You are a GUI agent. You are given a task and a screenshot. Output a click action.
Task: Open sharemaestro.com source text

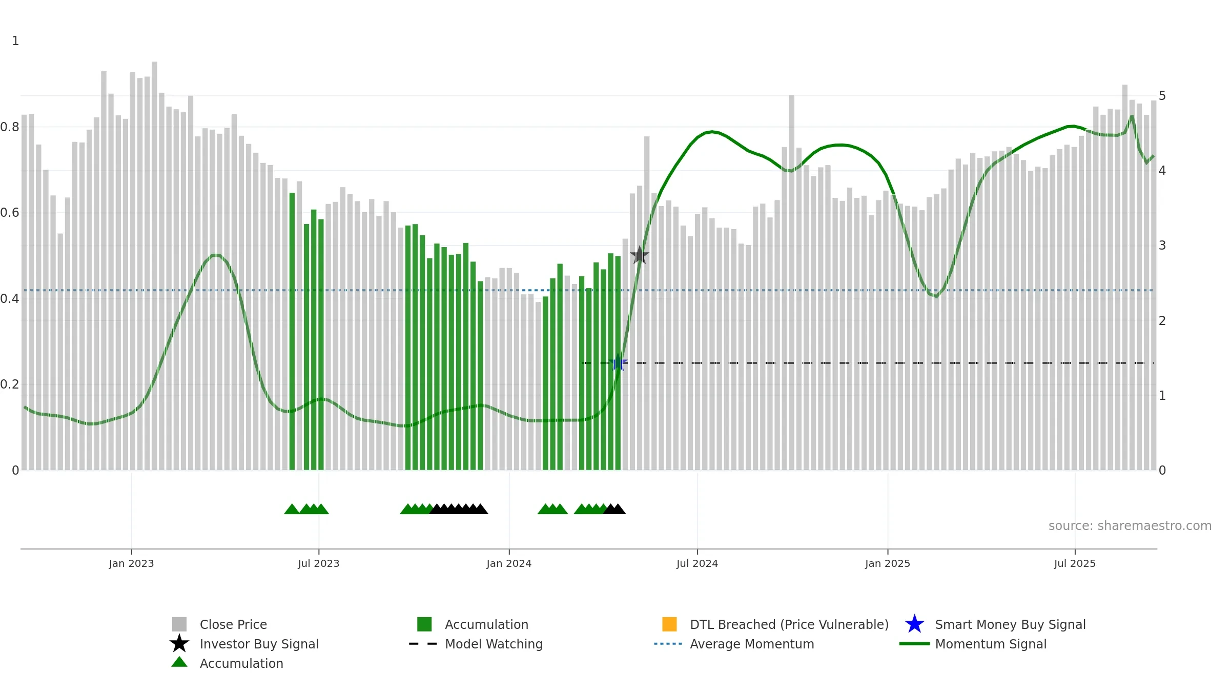(1130, 526)
